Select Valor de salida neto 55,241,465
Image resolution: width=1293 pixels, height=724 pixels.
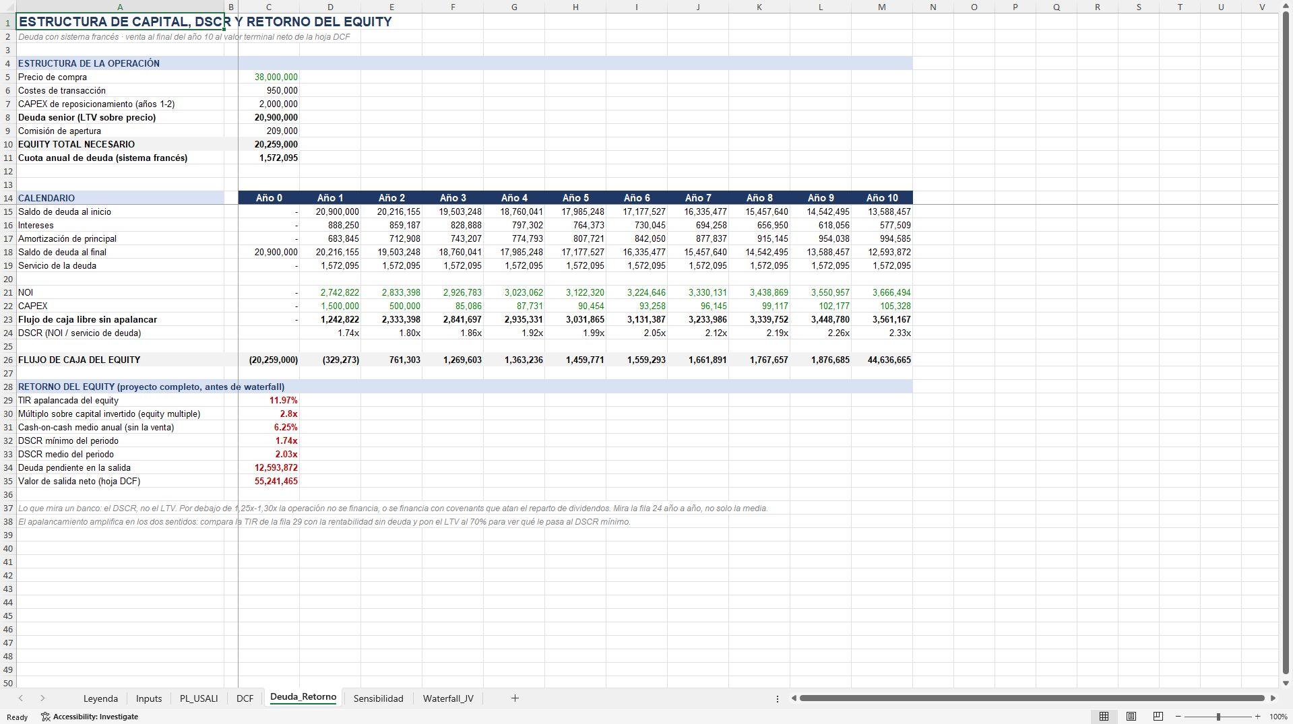pos(268,481)
